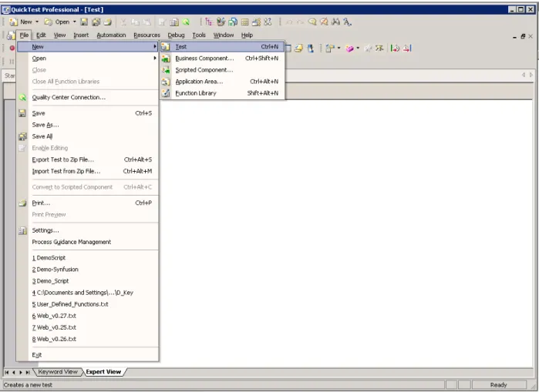This screenshot has height=392, width=539.
Task: Click the Find binoculars toolbar icon
Action: point(335,22)
